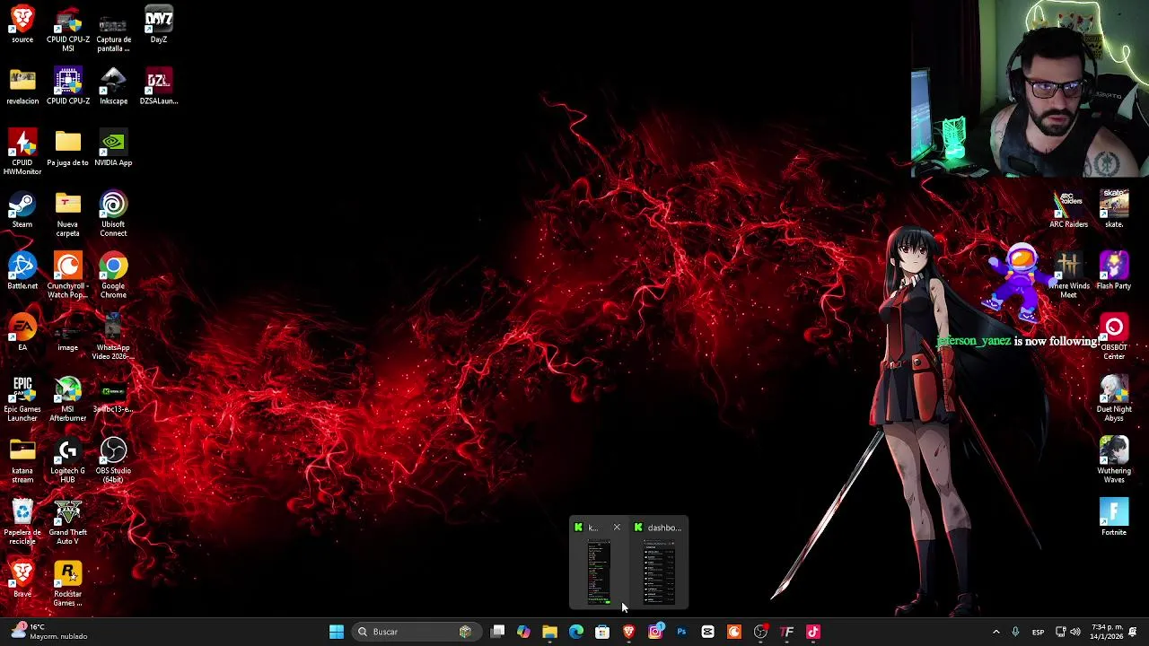This screenshot has height=646, width=1149.
Task: Close the first Kick preview window
Action: coord(617,528)
